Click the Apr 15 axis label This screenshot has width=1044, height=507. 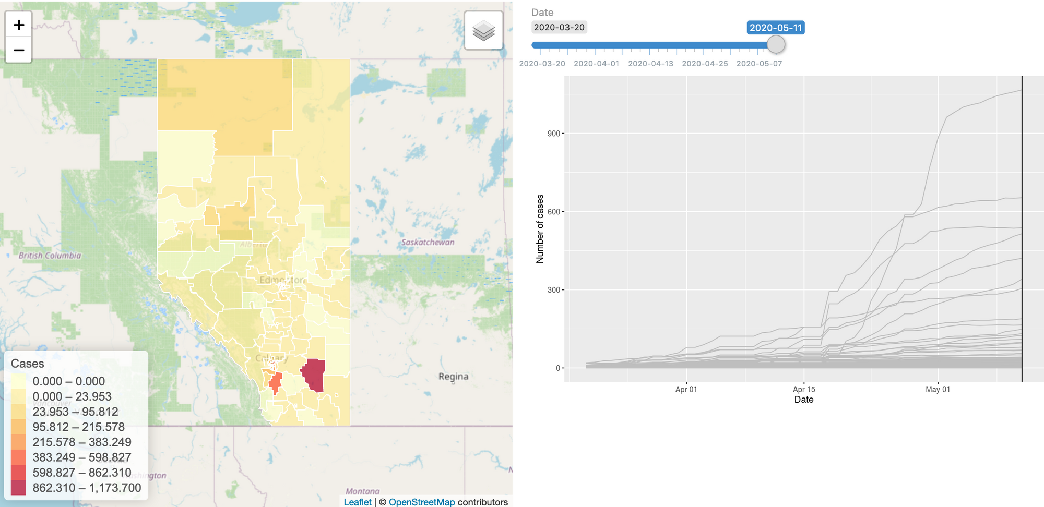point(804,389)
